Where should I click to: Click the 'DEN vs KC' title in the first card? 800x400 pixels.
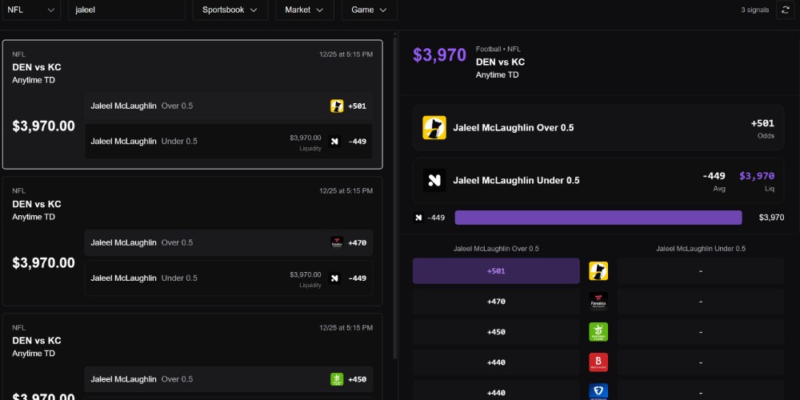coord(37,67)
